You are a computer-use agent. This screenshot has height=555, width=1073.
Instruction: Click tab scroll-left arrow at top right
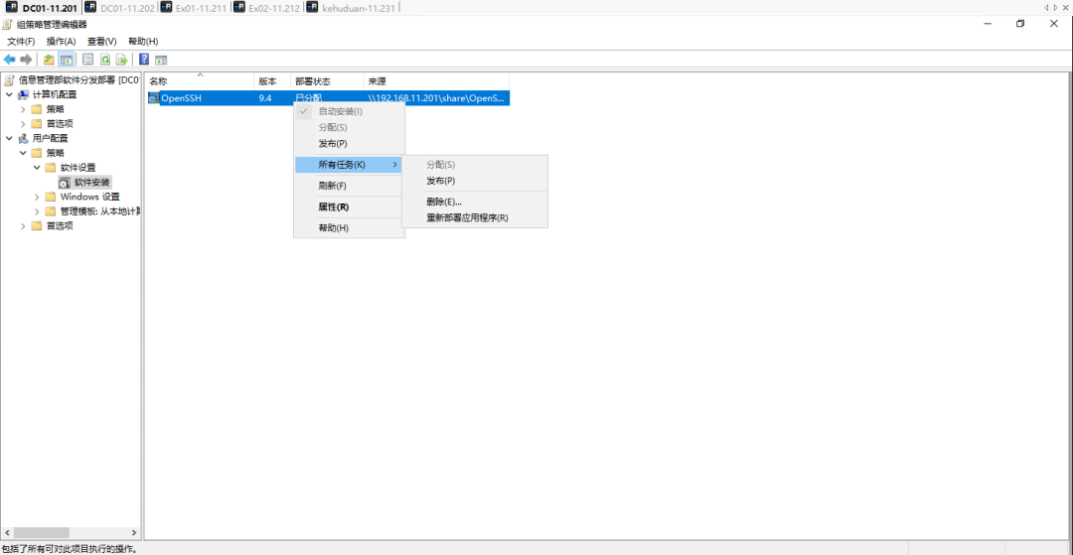click(1046, 7)
